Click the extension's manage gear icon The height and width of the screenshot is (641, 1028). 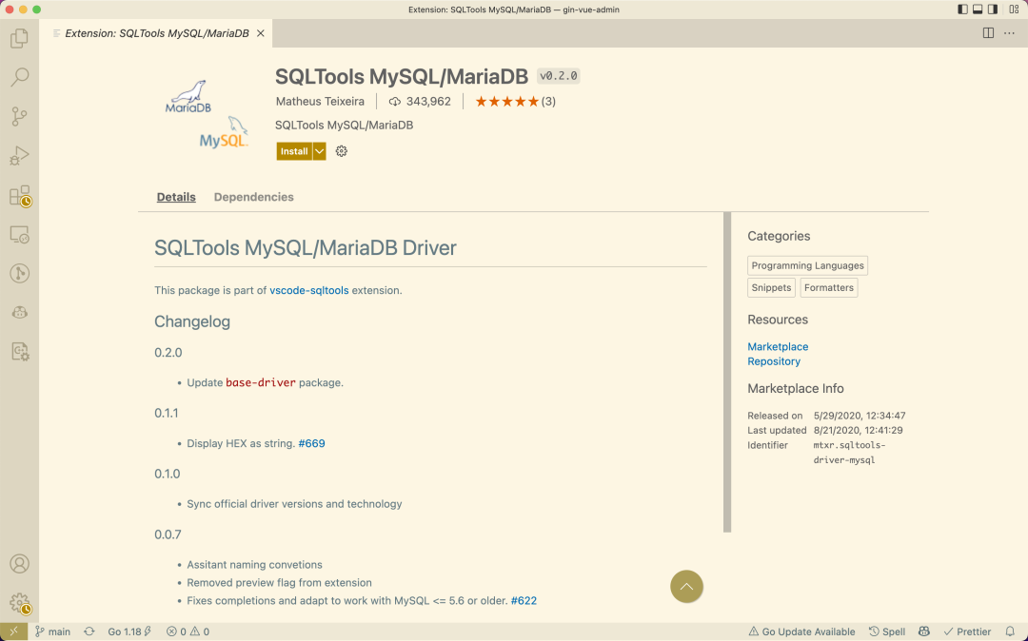342,151
